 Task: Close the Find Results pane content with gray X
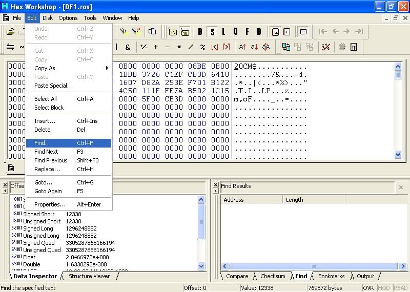[401, 187]
